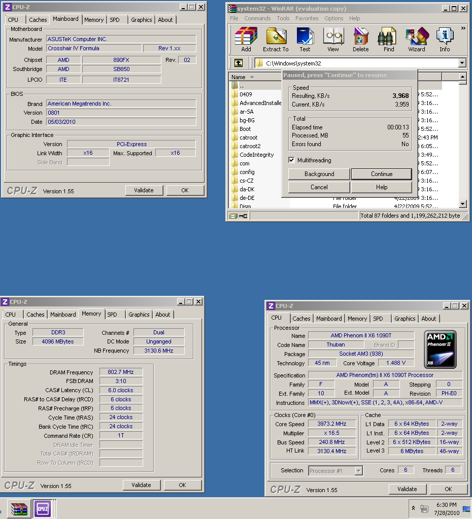Expand the WinRAR toolbar overflow chevron
The width and height of the screenshot is (472, 519).
(x=463, y=28)
